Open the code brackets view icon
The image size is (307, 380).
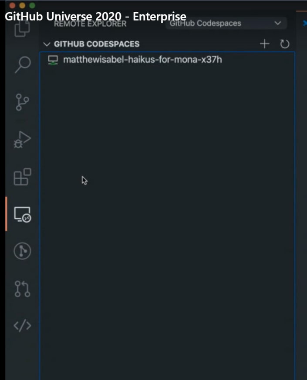pyautogui.click(x=22, y=326)
